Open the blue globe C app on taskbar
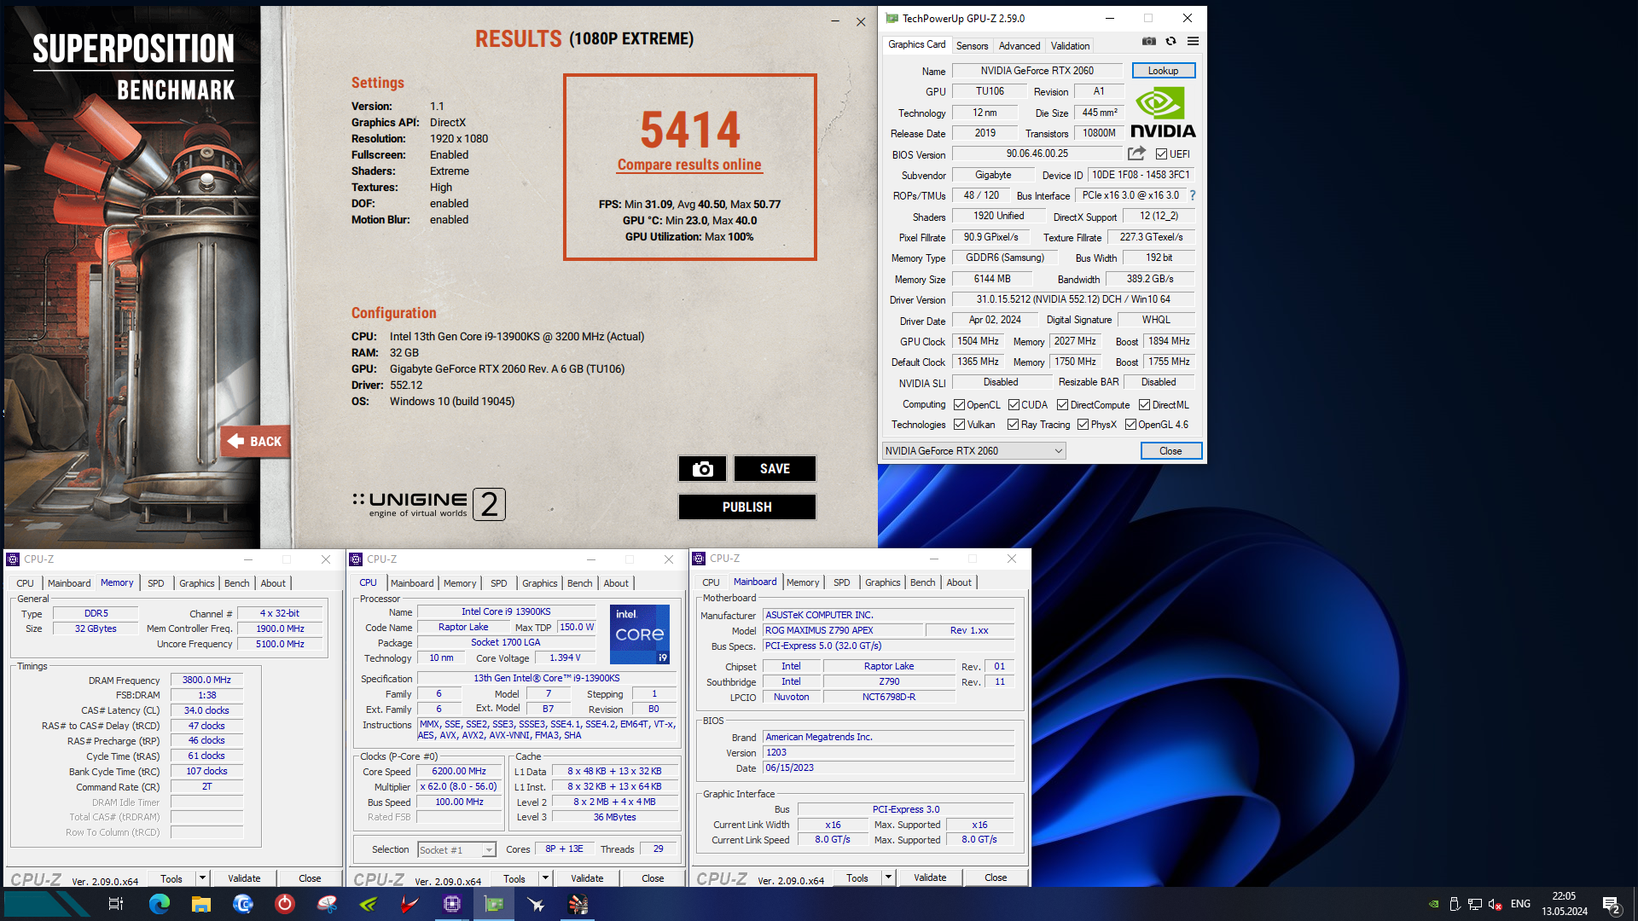1638x921 pixels. click(243, 904)
